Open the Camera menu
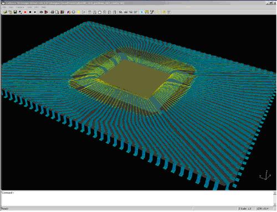This screenshot has height=212, width=277. pyautogui.click(x=20, y=7)
